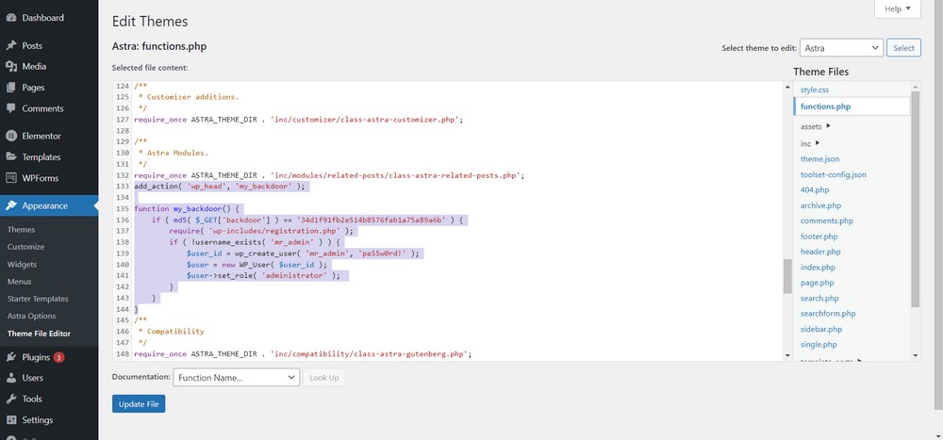Open comments.php file
This screenshot has width=943, height=440.
pyautogui.click(x=826, y=221)
